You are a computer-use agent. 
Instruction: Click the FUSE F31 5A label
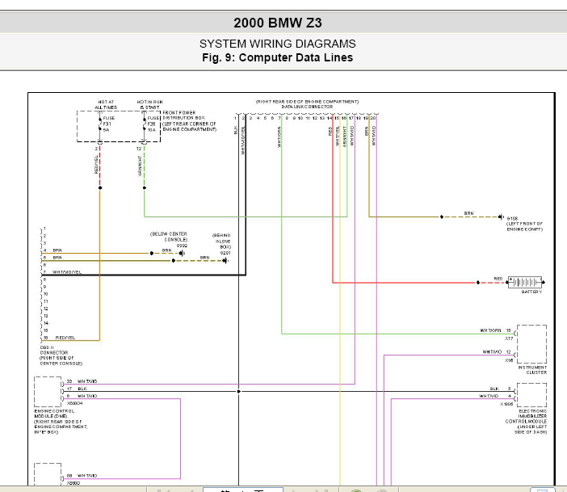[108, 124]
